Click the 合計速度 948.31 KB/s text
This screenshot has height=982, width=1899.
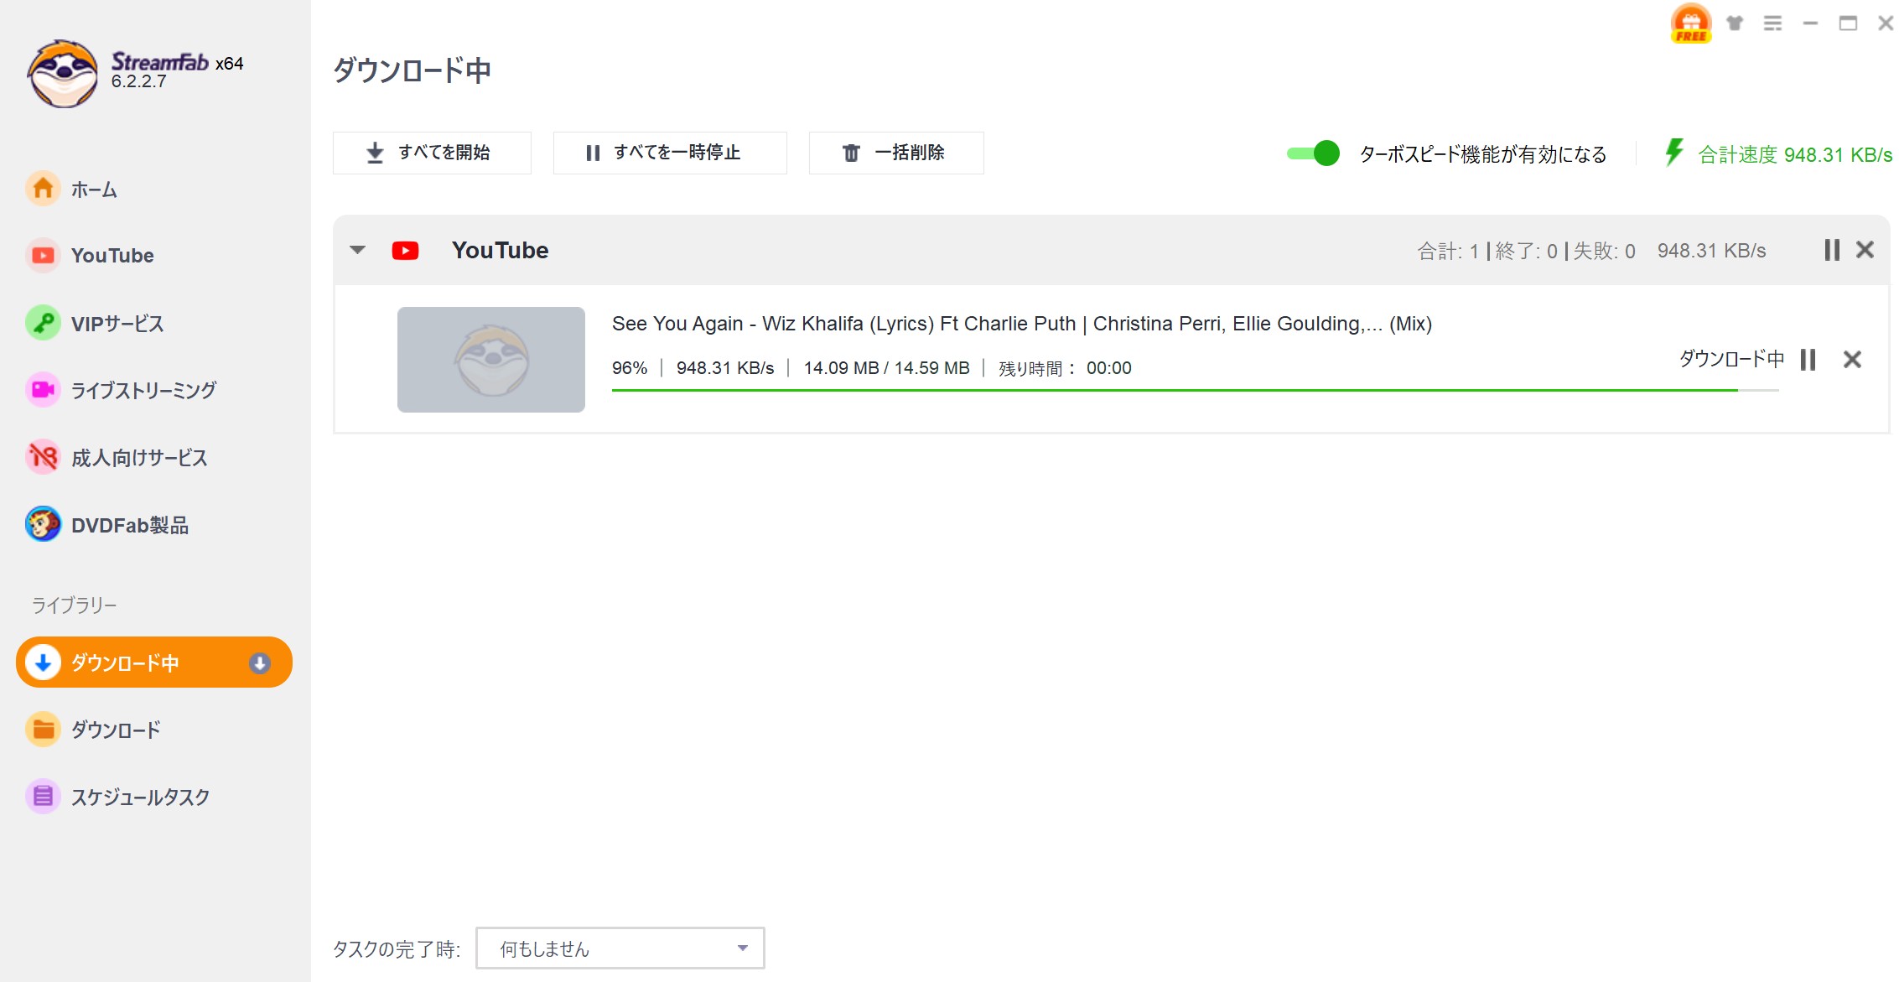click(1795, 155)
